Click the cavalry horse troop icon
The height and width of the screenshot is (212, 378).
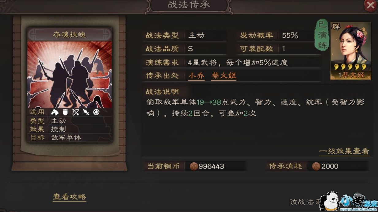pos(55,112)
